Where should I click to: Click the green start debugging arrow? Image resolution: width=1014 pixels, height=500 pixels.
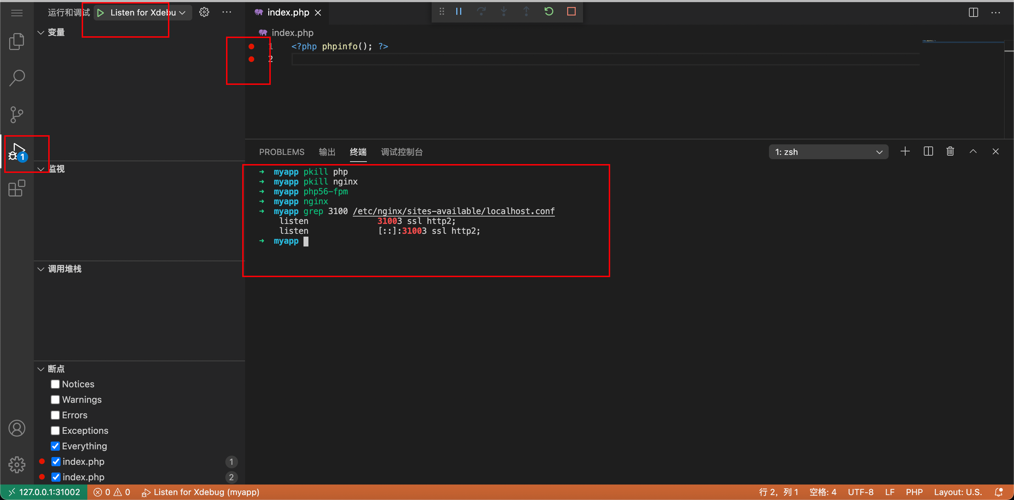(x=101, y=13)
